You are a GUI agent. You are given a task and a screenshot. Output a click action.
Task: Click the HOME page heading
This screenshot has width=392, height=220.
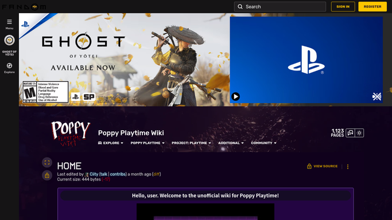pyautogui.click(x=69, y=166)
